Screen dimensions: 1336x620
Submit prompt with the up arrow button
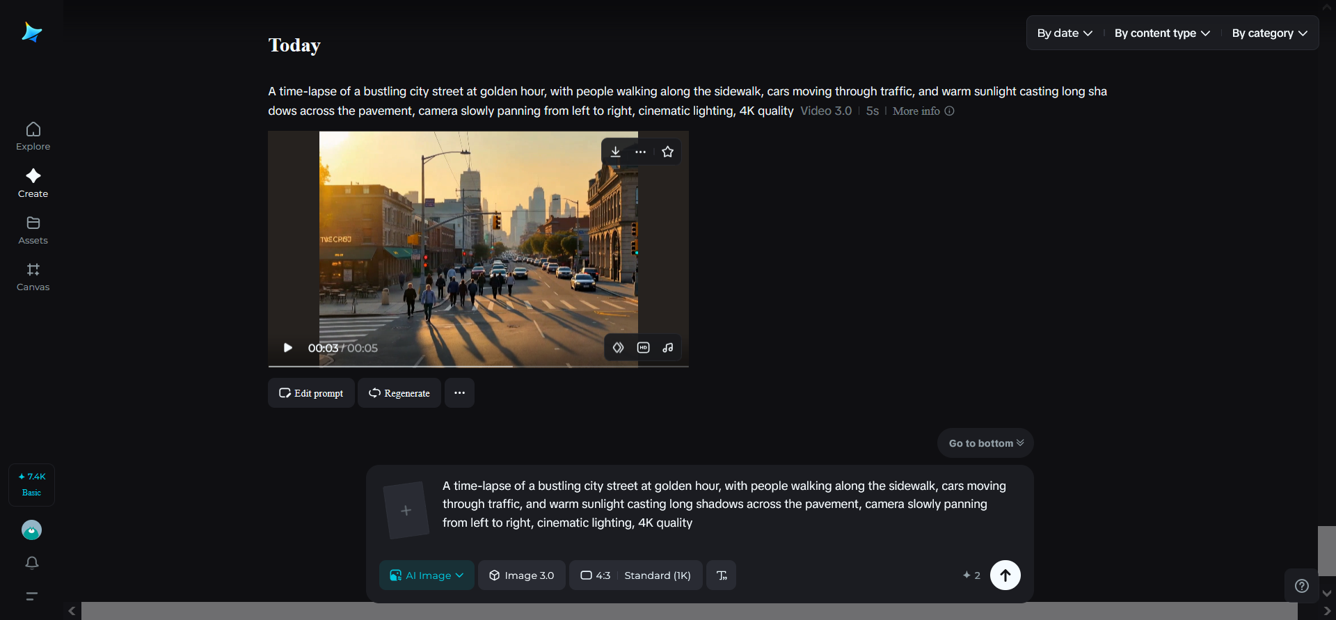coord(1005,575)
